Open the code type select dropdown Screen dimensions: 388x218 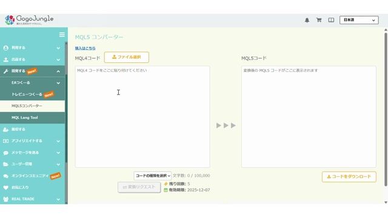152,176
